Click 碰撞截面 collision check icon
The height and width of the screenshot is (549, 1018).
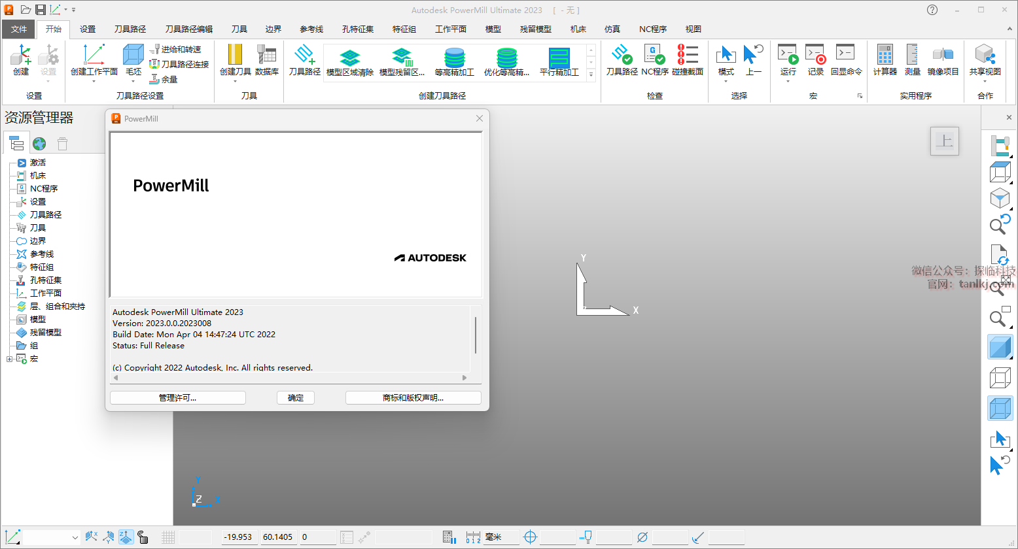tap(687, 60)
